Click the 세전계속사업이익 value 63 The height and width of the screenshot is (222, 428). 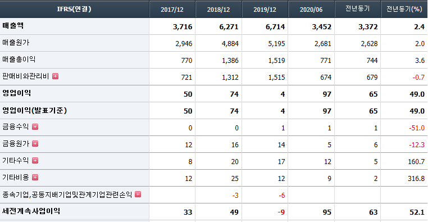pos(374,212)
